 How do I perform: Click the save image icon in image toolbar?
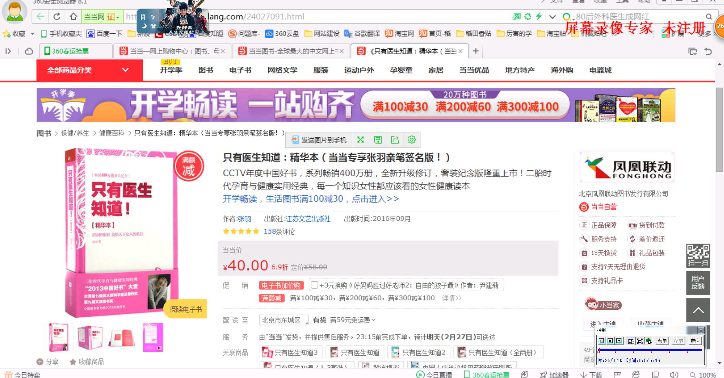[x=378, y=140]
